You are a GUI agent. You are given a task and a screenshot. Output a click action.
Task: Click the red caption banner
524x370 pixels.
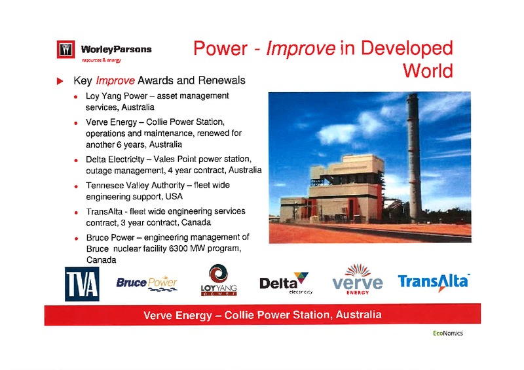[x=263, y=314]
